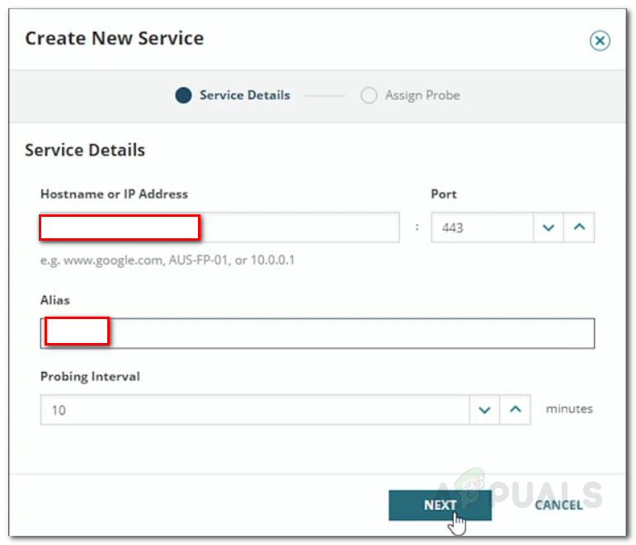Raise the Probing Interval with up chevron
The height and width of the screenshot is (545, 636).
click(516, 409)
